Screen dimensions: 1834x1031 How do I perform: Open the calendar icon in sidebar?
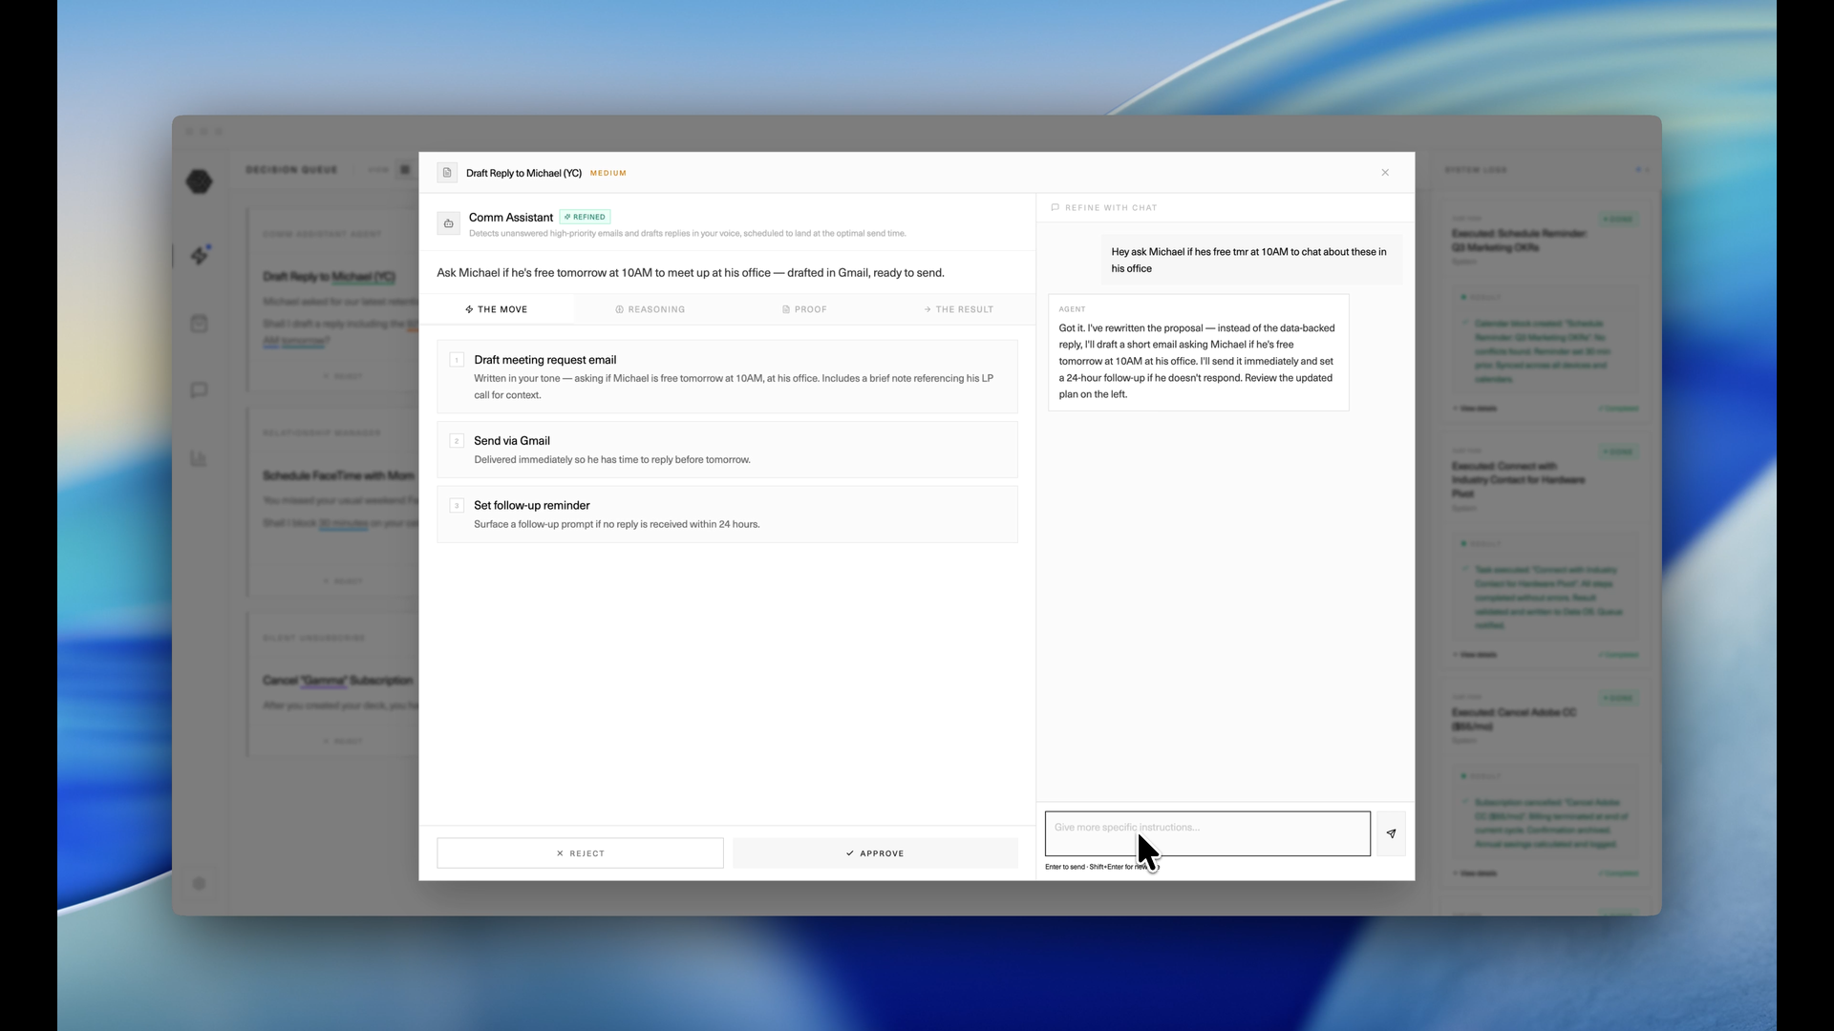point(199,324)
